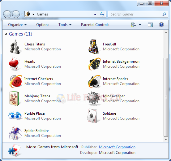Collapse the Games (11) group
The image size is (171, 161).
tap(6, 34)
